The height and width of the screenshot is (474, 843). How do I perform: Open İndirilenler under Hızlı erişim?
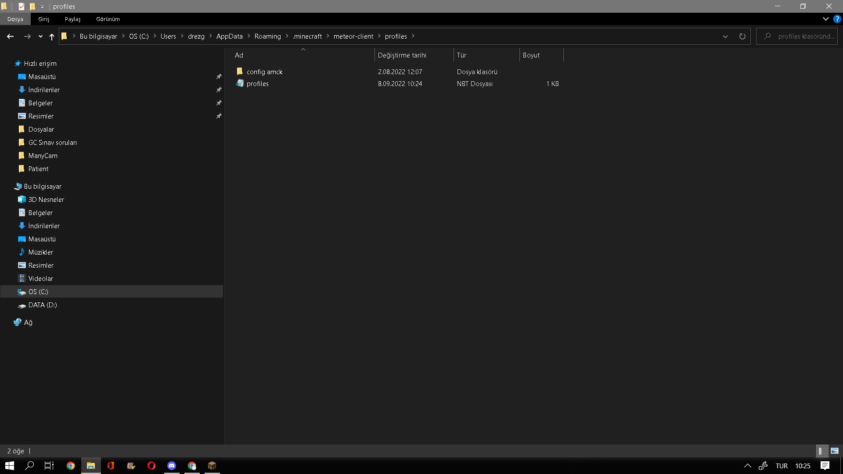pos(44,90)
